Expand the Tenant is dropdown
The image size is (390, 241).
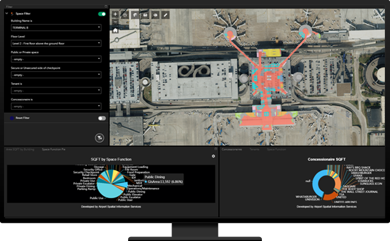tap(55, 90)
